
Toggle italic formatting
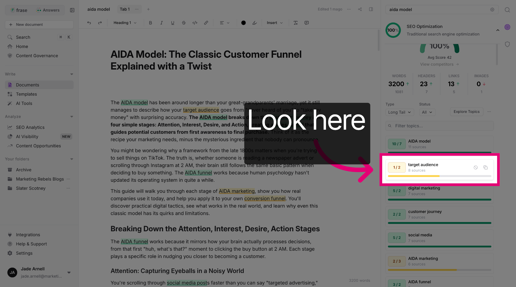[162, 23]
